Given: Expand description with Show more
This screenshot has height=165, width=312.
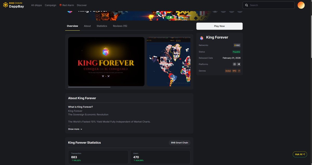Looking at the screenshot, I should 75,129.
